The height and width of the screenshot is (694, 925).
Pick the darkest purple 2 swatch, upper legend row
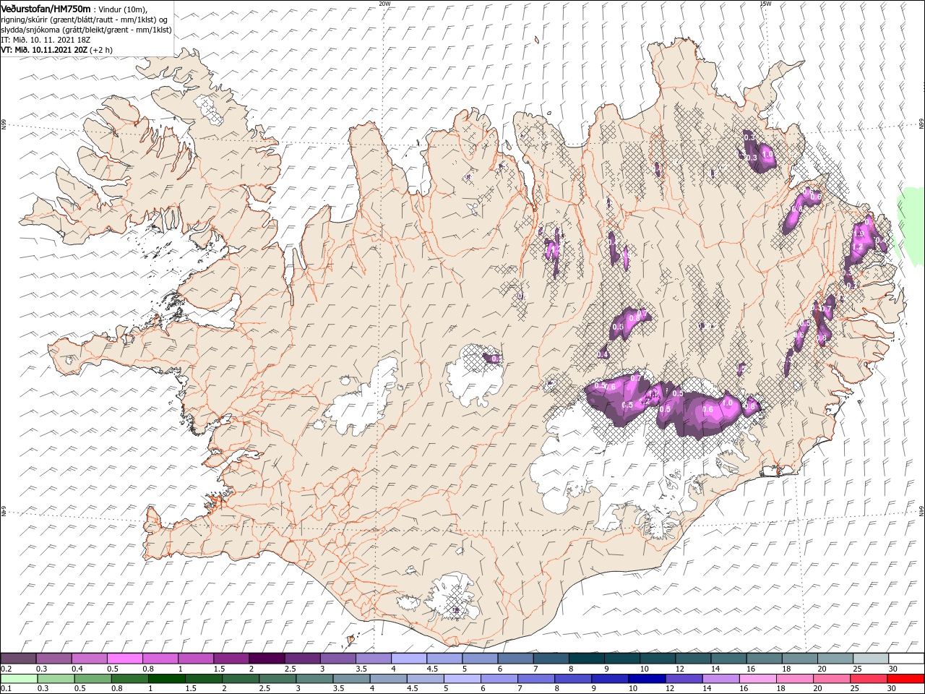(x=267, y=658)
